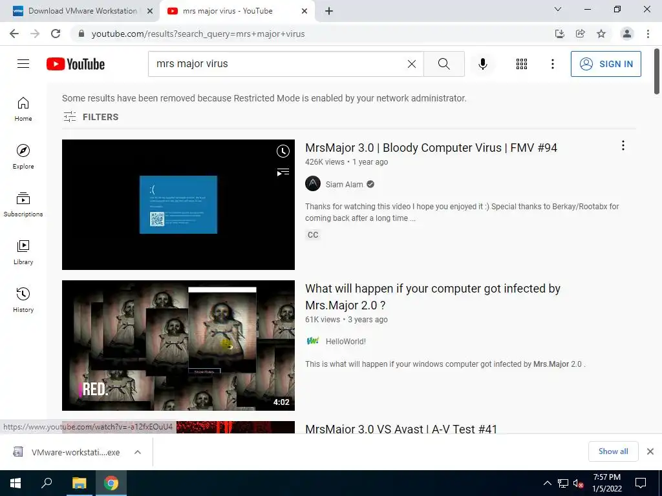Close the mrs major virus YouTube tab
The image size is (662, 496).
tap(304, 12)
